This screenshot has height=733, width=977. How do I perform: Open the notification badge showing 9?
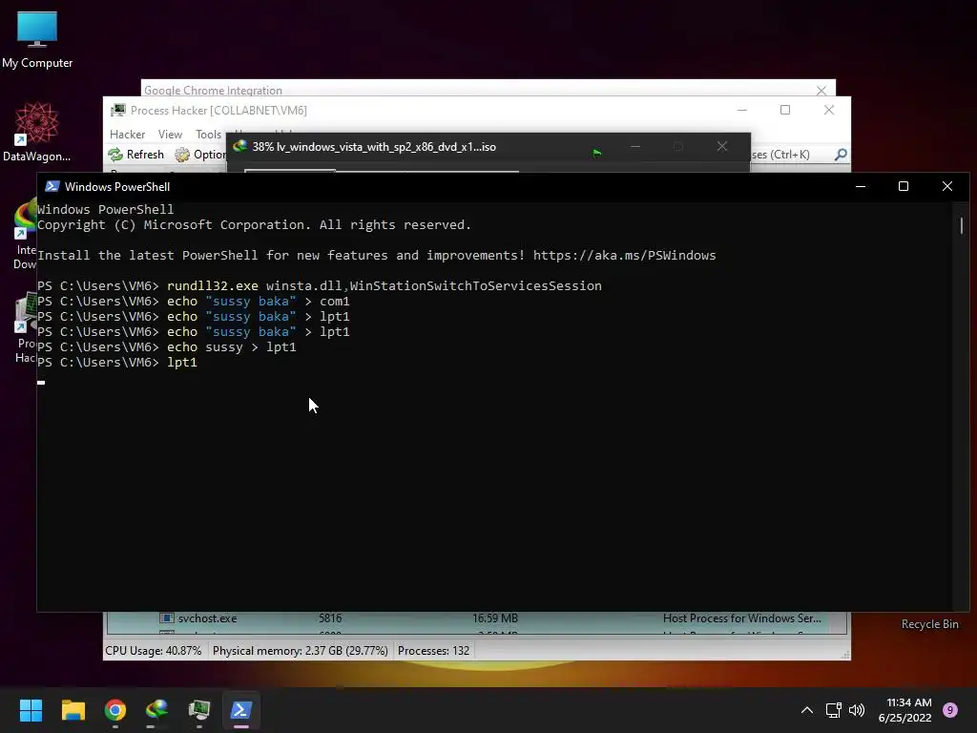(x=949, y=710)
